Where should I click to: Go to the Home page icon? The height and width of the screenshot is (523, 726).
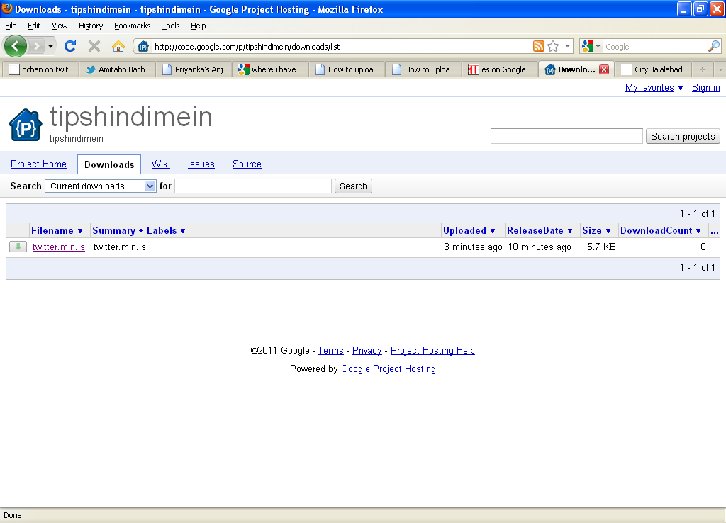click(x=118, y=46)
